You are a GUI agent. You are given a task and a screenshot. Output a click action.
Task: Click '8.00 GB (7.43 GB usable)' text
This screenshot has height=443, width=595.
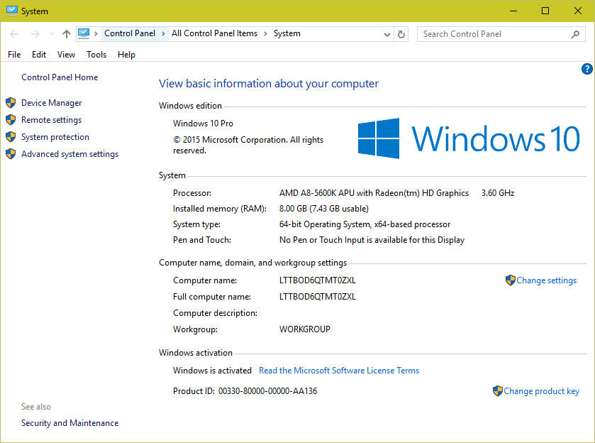(x=323, y=209)
